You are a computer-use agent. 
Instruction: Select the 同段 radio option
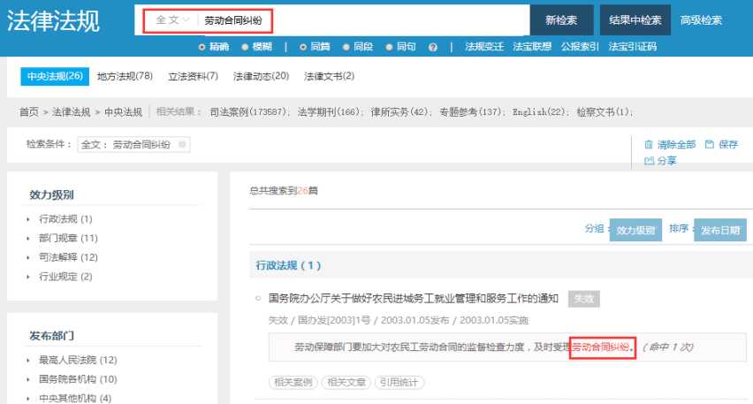[x=346, y=47]
